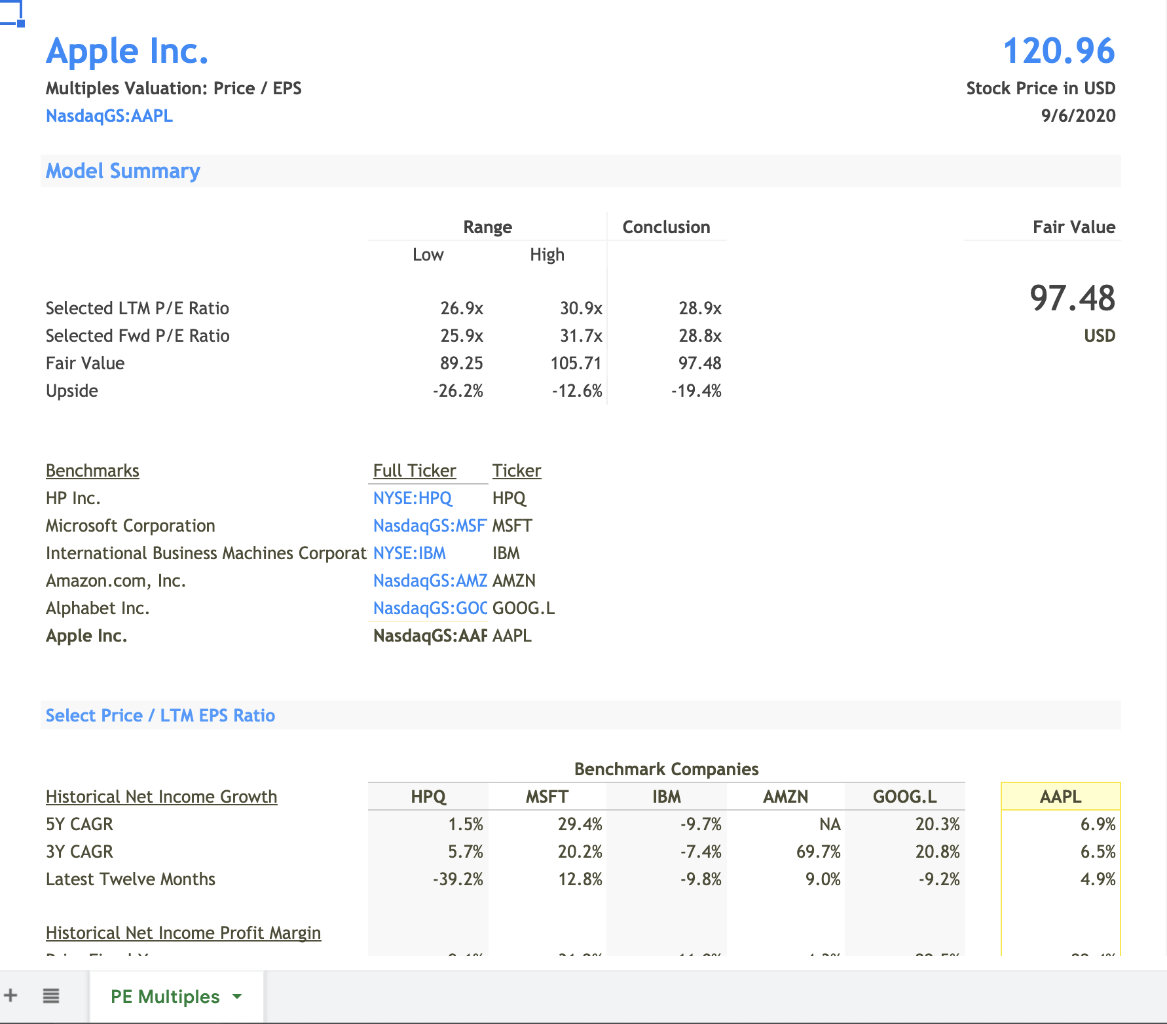
Task: Click the 26.9x low LTM P/E cell
Action: [x=462, y=308]
